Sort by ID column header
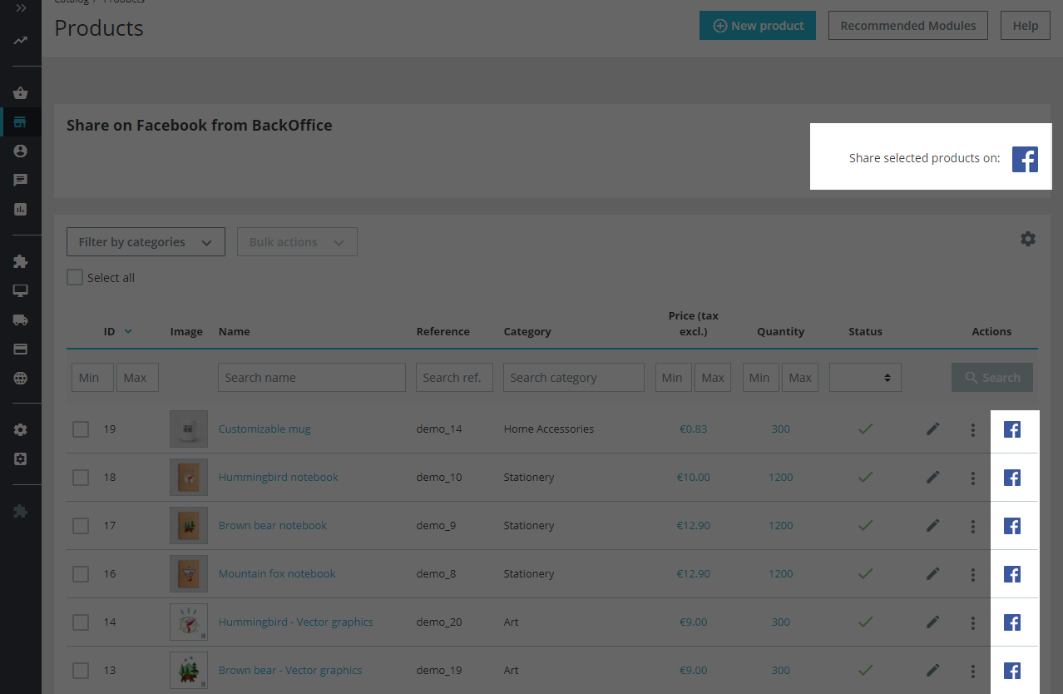 pyautogui.click(x=110, y=331)
